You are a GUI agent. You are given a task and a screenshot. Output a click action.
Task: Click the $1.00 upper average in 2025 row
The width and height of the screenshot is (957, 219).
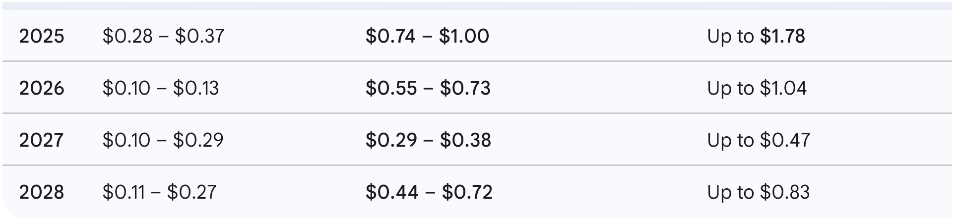pos(464,36)
